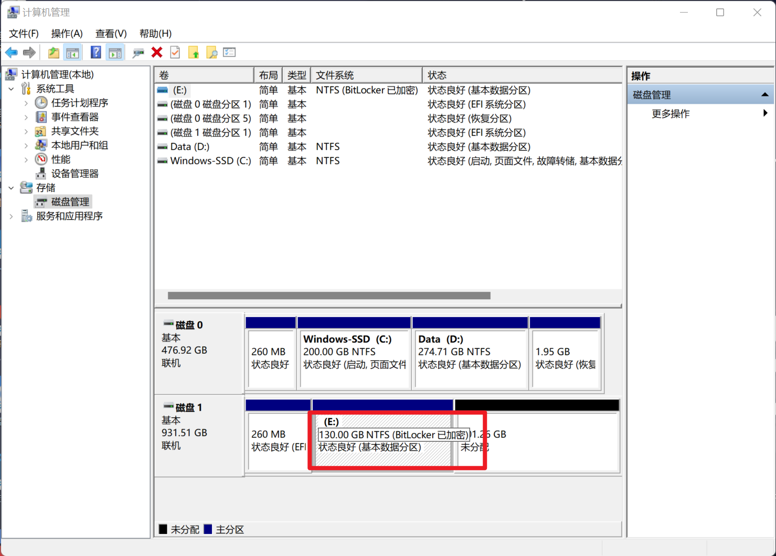Click the Computer Management app icon in title bar

click(13, 12)
